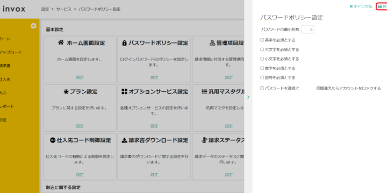This screenshot has width=387, height=193.
Task: Click 設定 link under パスワードポリシー設定 card
Action: [x=154, y=78]
